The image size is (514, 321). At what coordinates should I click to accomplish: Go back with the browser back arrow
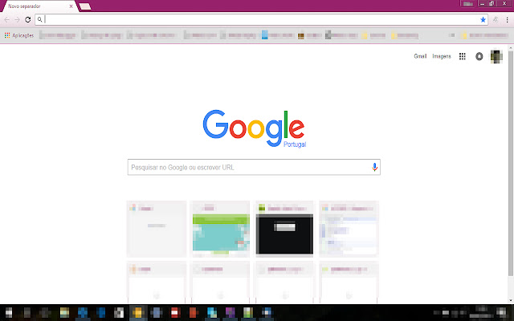(6, 19)
